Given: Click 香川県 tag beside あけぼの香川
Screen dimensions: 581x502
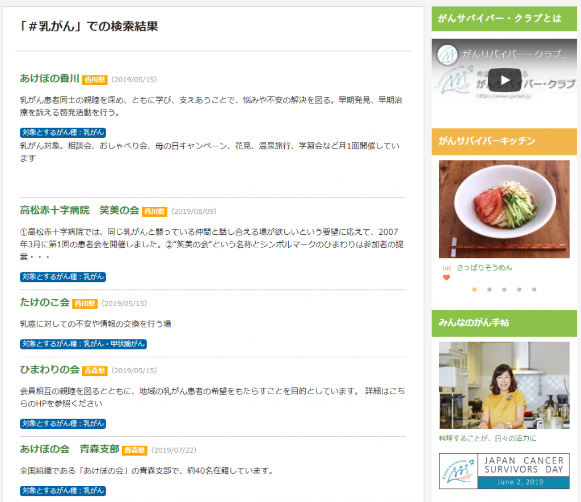Looking at the screenshot, I should click(95, 80).
